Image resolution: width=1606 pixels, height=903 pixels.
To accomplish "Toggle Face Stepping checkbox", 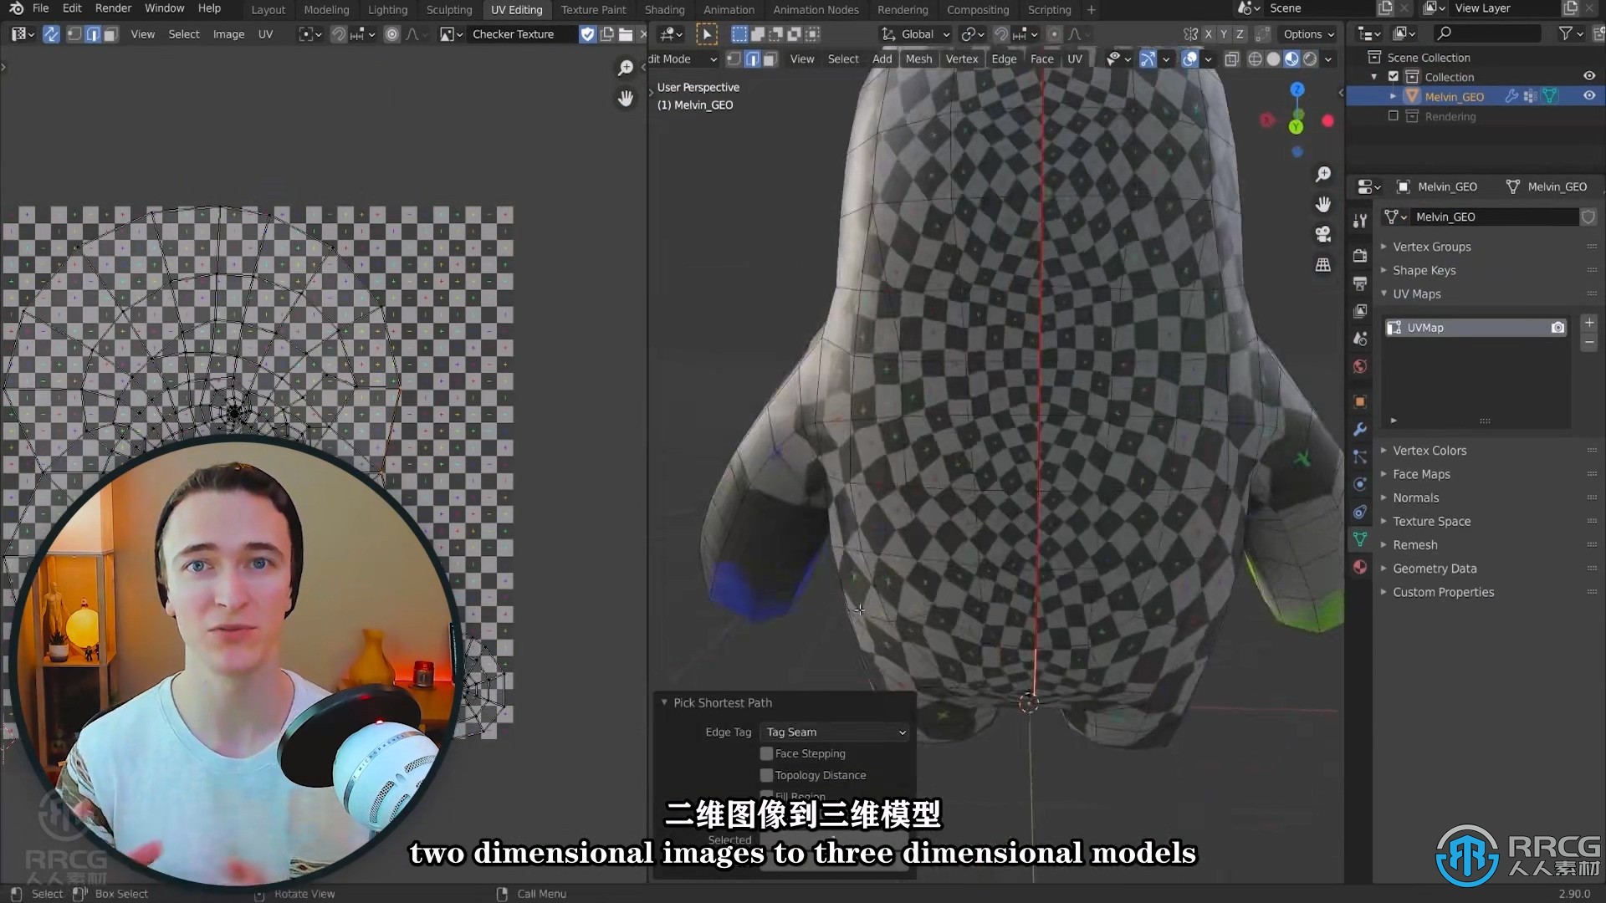I will (x=768, y=753).
